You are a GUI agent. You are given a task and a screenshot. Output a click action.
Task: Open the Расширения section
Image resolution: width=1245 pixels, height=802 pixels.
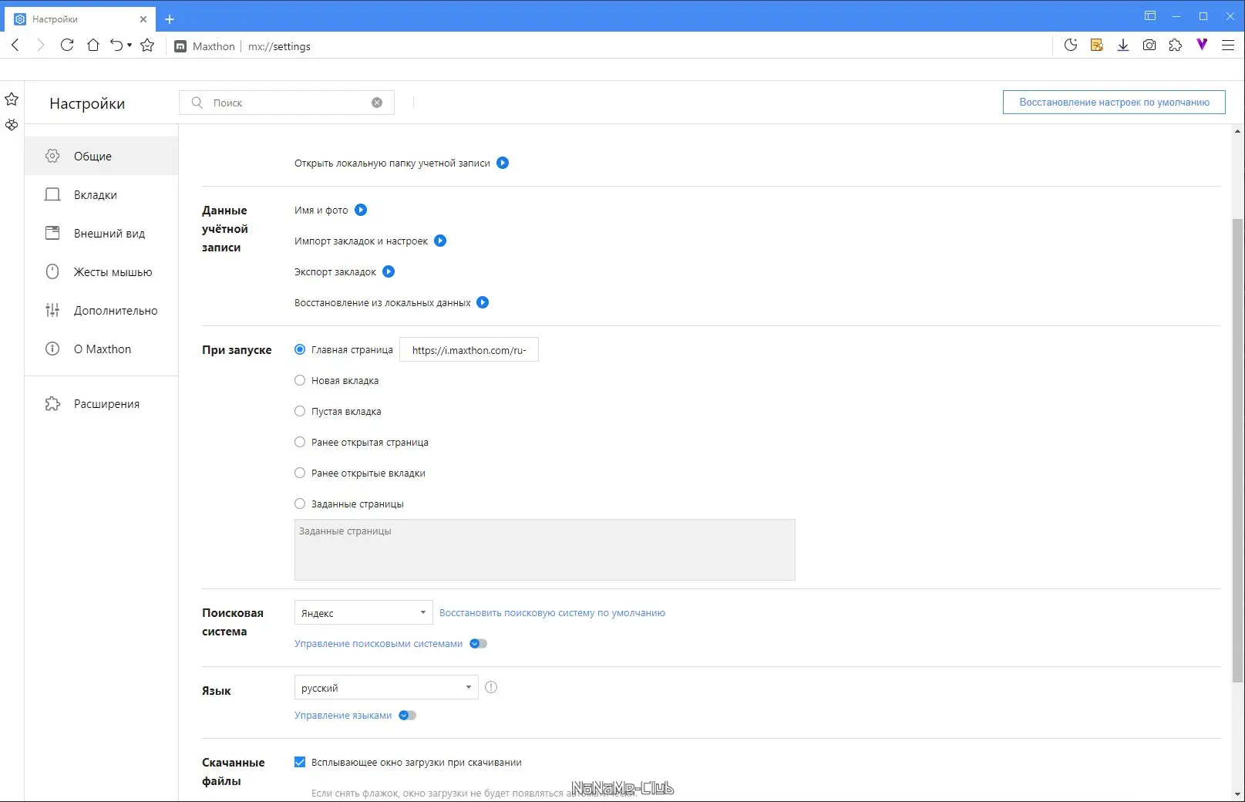tap(101, 403)
